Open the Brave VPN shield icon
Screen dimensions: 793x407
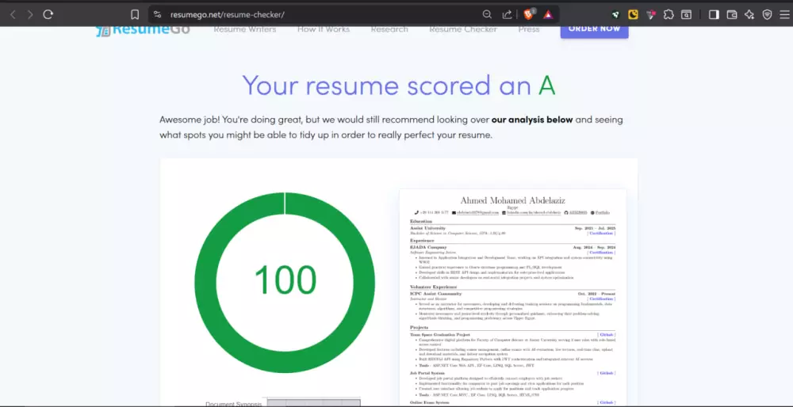[x=767, y=14]
